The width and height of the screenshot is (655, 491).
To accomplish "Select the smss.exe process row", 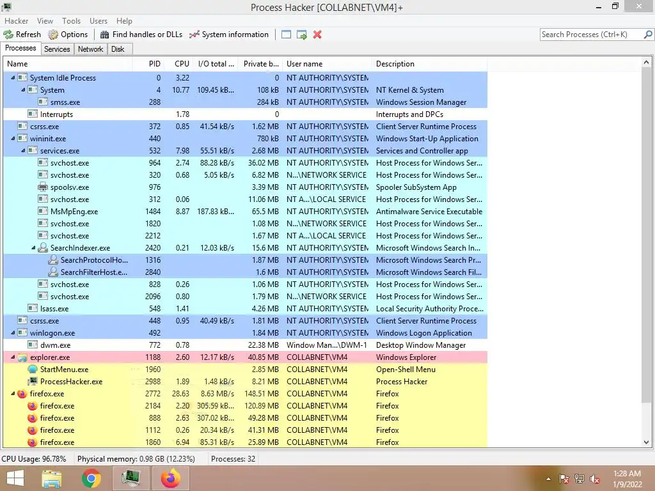I will (245, 102).
